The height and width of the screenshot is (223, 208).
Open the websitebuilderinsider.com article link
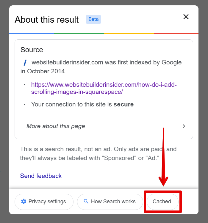coord(104,88)
